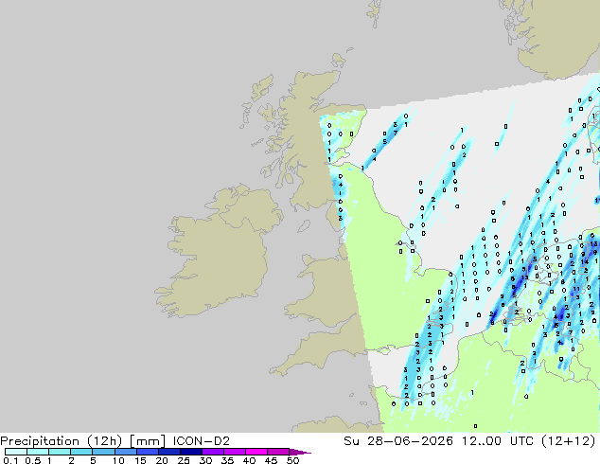Click the legend label '45'
Screen dimensions: 600x464
(271, 460)
